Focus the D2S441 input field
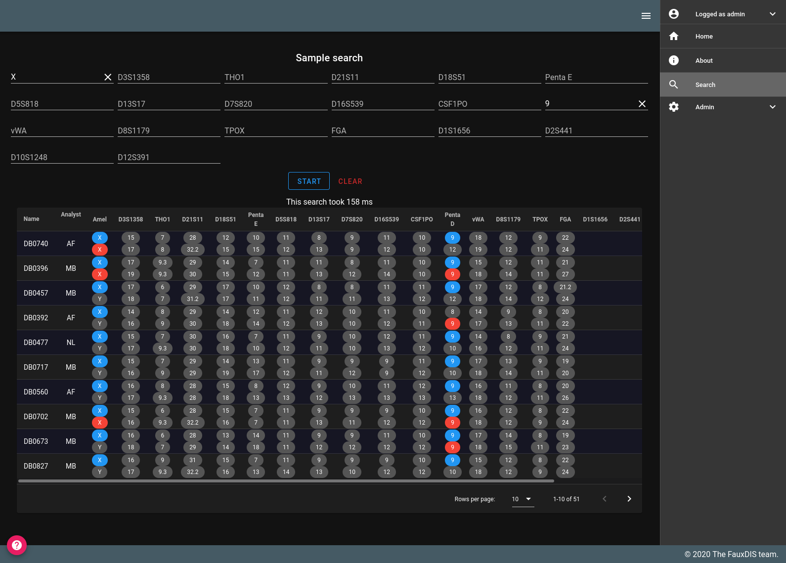This screenshot has height=563, width=786. pyautogui.click(x=596, y=130)
